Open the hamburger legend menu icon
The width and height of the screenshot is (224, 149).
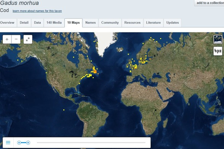click(x=8, y=143)
